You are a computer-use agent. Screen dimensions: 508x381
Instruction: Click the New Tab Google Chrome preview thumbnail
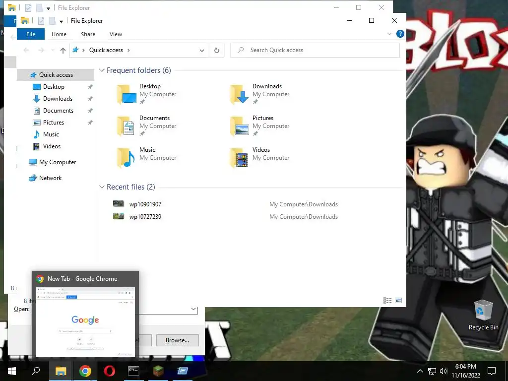click(85, 321)
